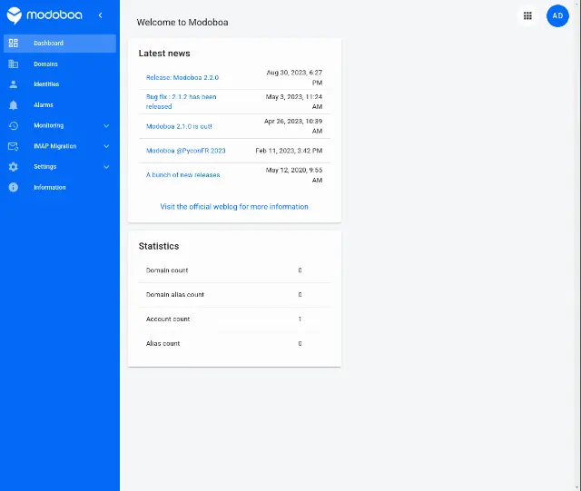Click the Identities person icon
The width and height of the screenshot is (581, 491).
14,84
